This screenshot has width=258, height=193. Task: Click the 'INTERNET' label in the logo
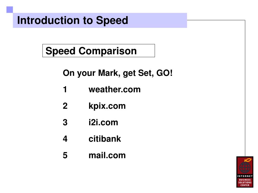(245, 176)
